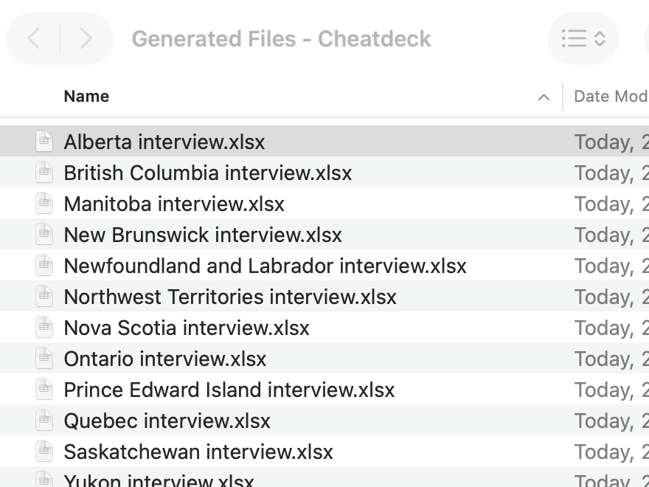The width and height of the screenshot is (649, 487).
Task: Click the Newfoundland and Labrador file icon
Action: [45, 266]
